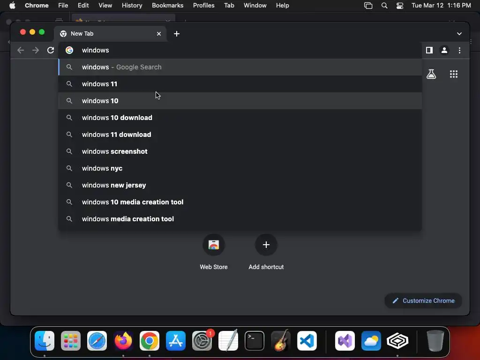Open the File menu
The image size is (480, 360).
click(x=63, y=6)
